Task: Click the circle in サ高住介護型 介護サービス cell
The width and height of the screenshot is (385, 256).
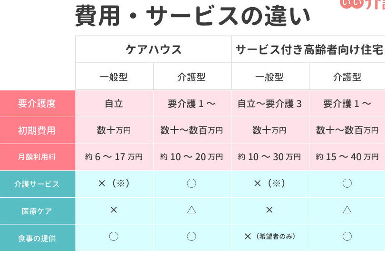Action: point(347,183)
